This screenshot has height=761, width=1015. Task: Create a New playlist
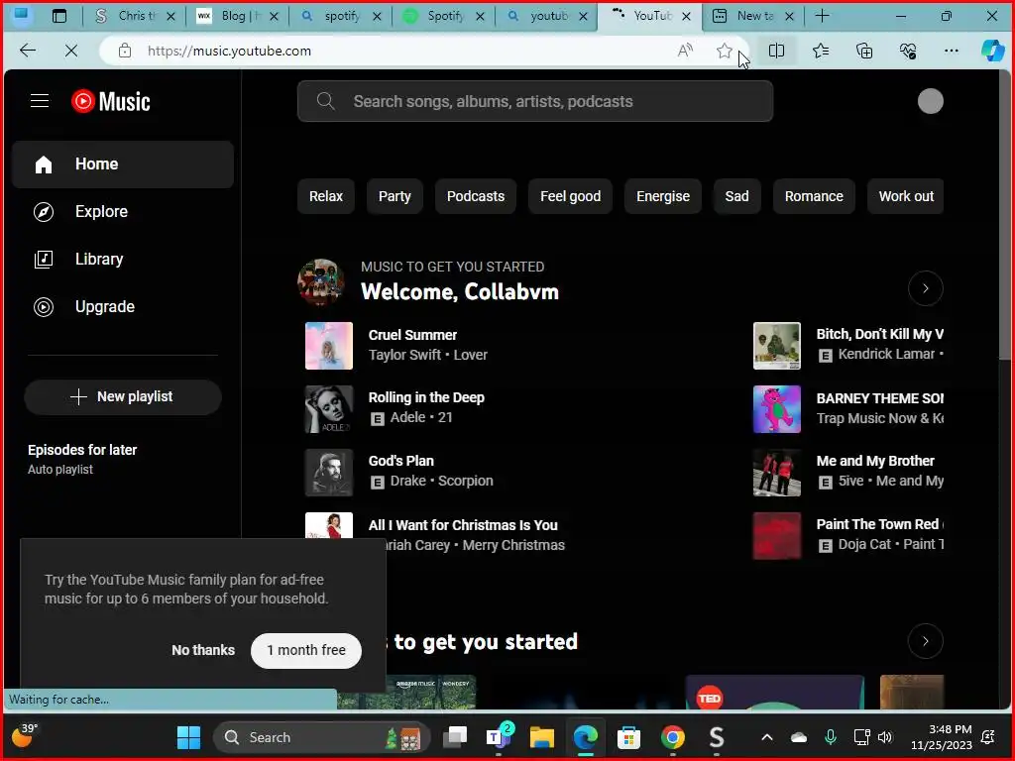[x=123, y=396]
